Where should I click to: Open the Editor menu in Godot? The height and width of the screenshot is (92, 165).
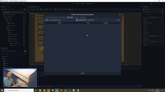[18, 4]
